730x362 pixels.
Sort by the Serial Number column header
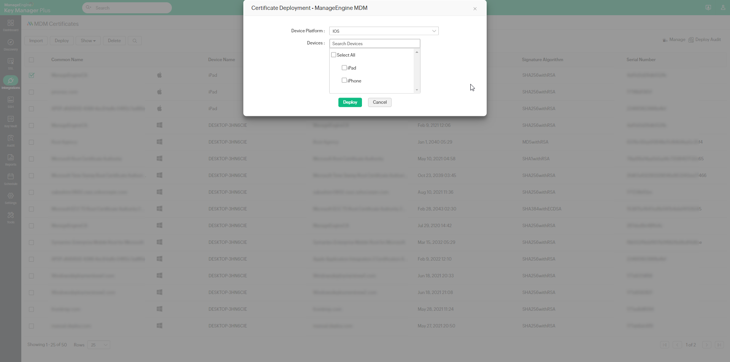[641, 60]
